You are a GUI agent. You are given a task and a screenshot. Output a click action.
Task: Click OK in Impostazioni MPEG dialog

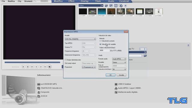pos(110,75)
